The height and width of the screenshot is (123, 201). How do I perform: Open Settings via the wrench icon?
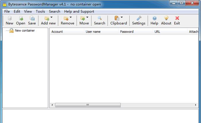(x=139, y=18)
